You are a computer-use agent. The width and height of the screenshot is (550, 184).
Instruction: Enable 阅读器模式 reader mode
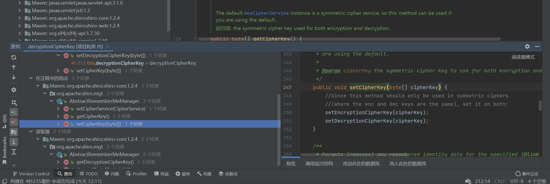[523, 57]
